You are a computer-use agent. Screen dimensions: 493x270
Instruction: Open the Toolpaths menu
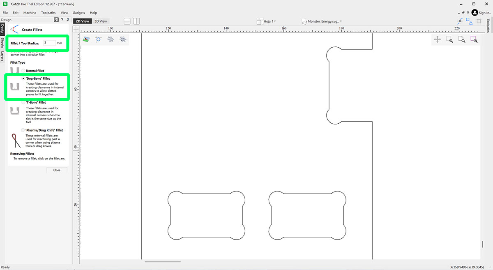[48, 13]
